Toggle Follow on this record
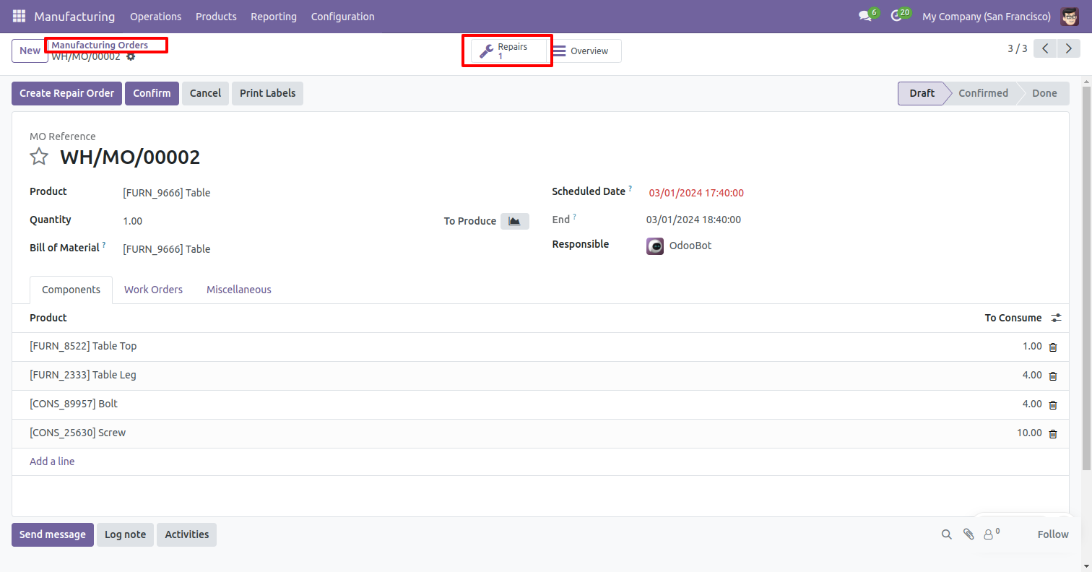 pyautogui.click(x=1052, y=534)
